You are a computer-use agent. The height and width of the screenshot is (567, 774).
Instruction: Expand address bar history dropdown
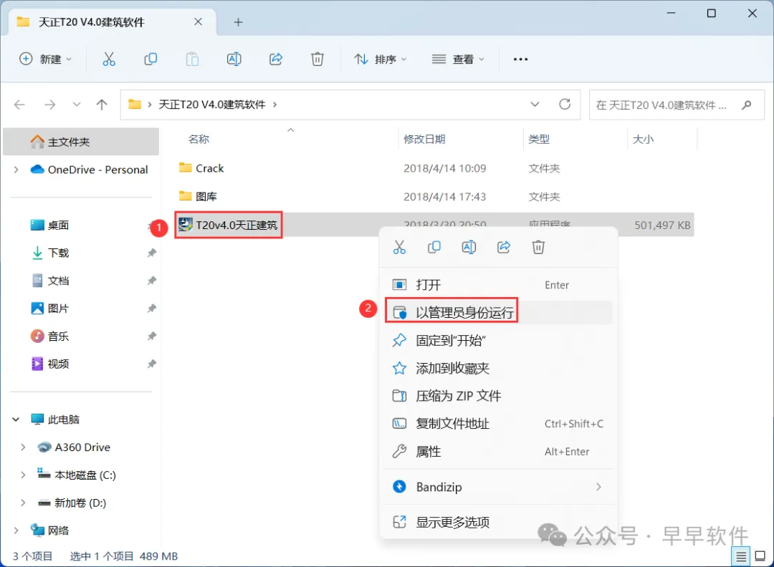point(535,105)
